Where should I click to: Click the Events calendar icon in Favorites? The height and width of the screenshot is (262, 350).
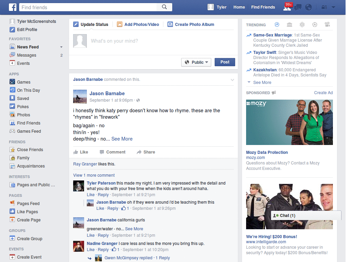(12, 63)
